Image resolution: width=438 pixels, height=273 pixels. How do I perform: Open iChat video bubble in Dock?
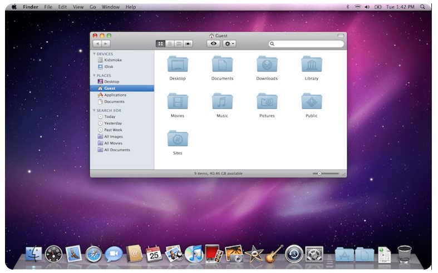(x=114, y=254)
